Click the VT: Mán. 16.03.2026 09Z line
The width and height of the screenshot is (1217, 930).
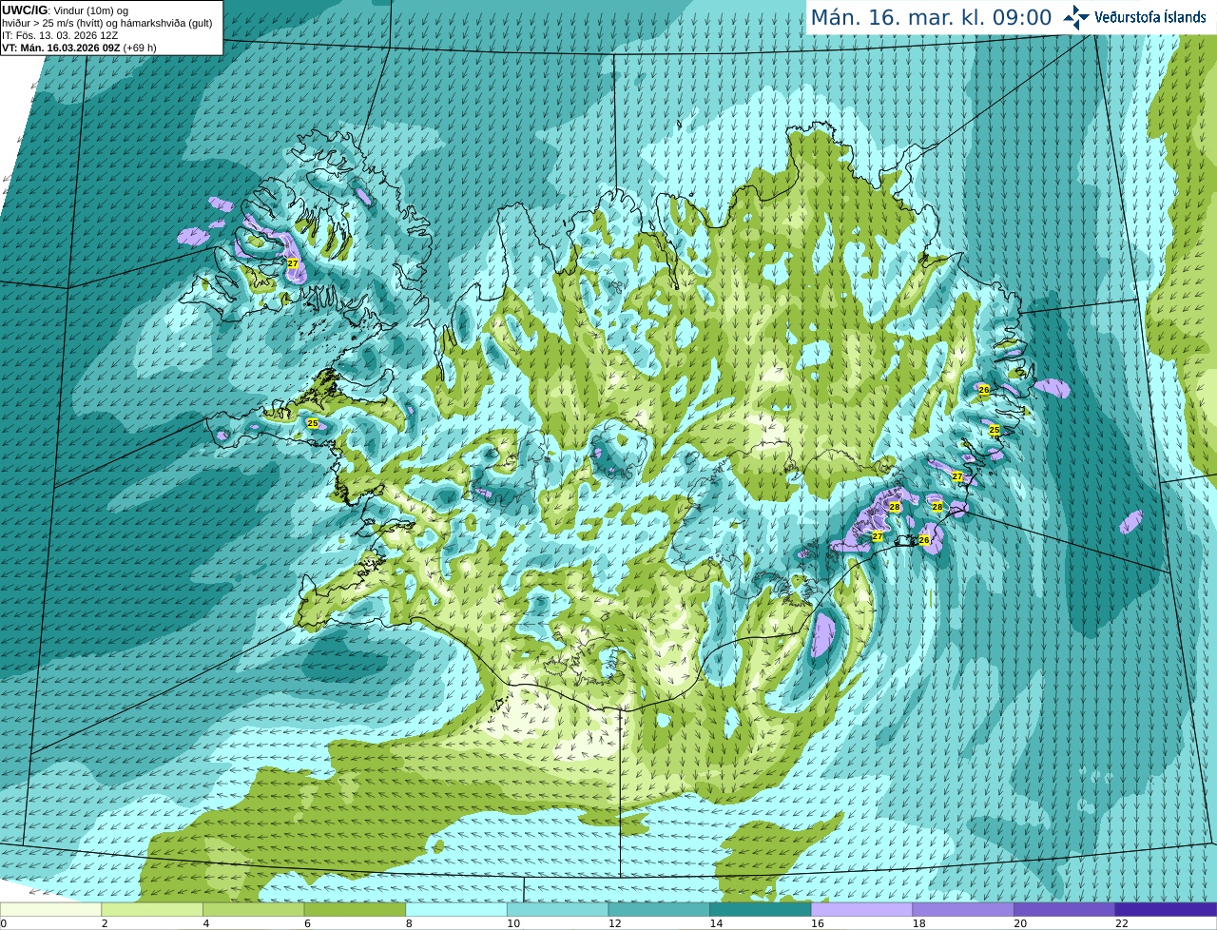(x=79, y=48)
